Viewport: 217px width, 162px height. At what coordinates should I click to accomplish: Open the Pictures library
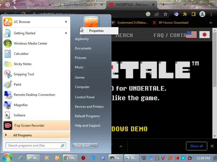pos(81,58)
